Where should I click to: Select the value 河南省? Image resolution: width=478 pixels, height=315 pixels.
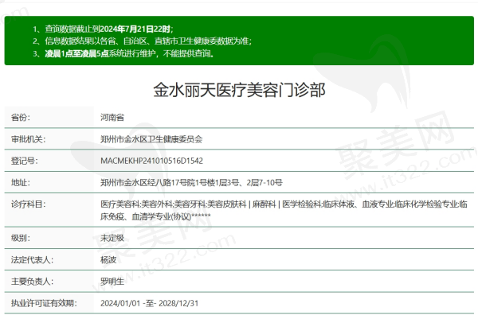pos(112,118)
